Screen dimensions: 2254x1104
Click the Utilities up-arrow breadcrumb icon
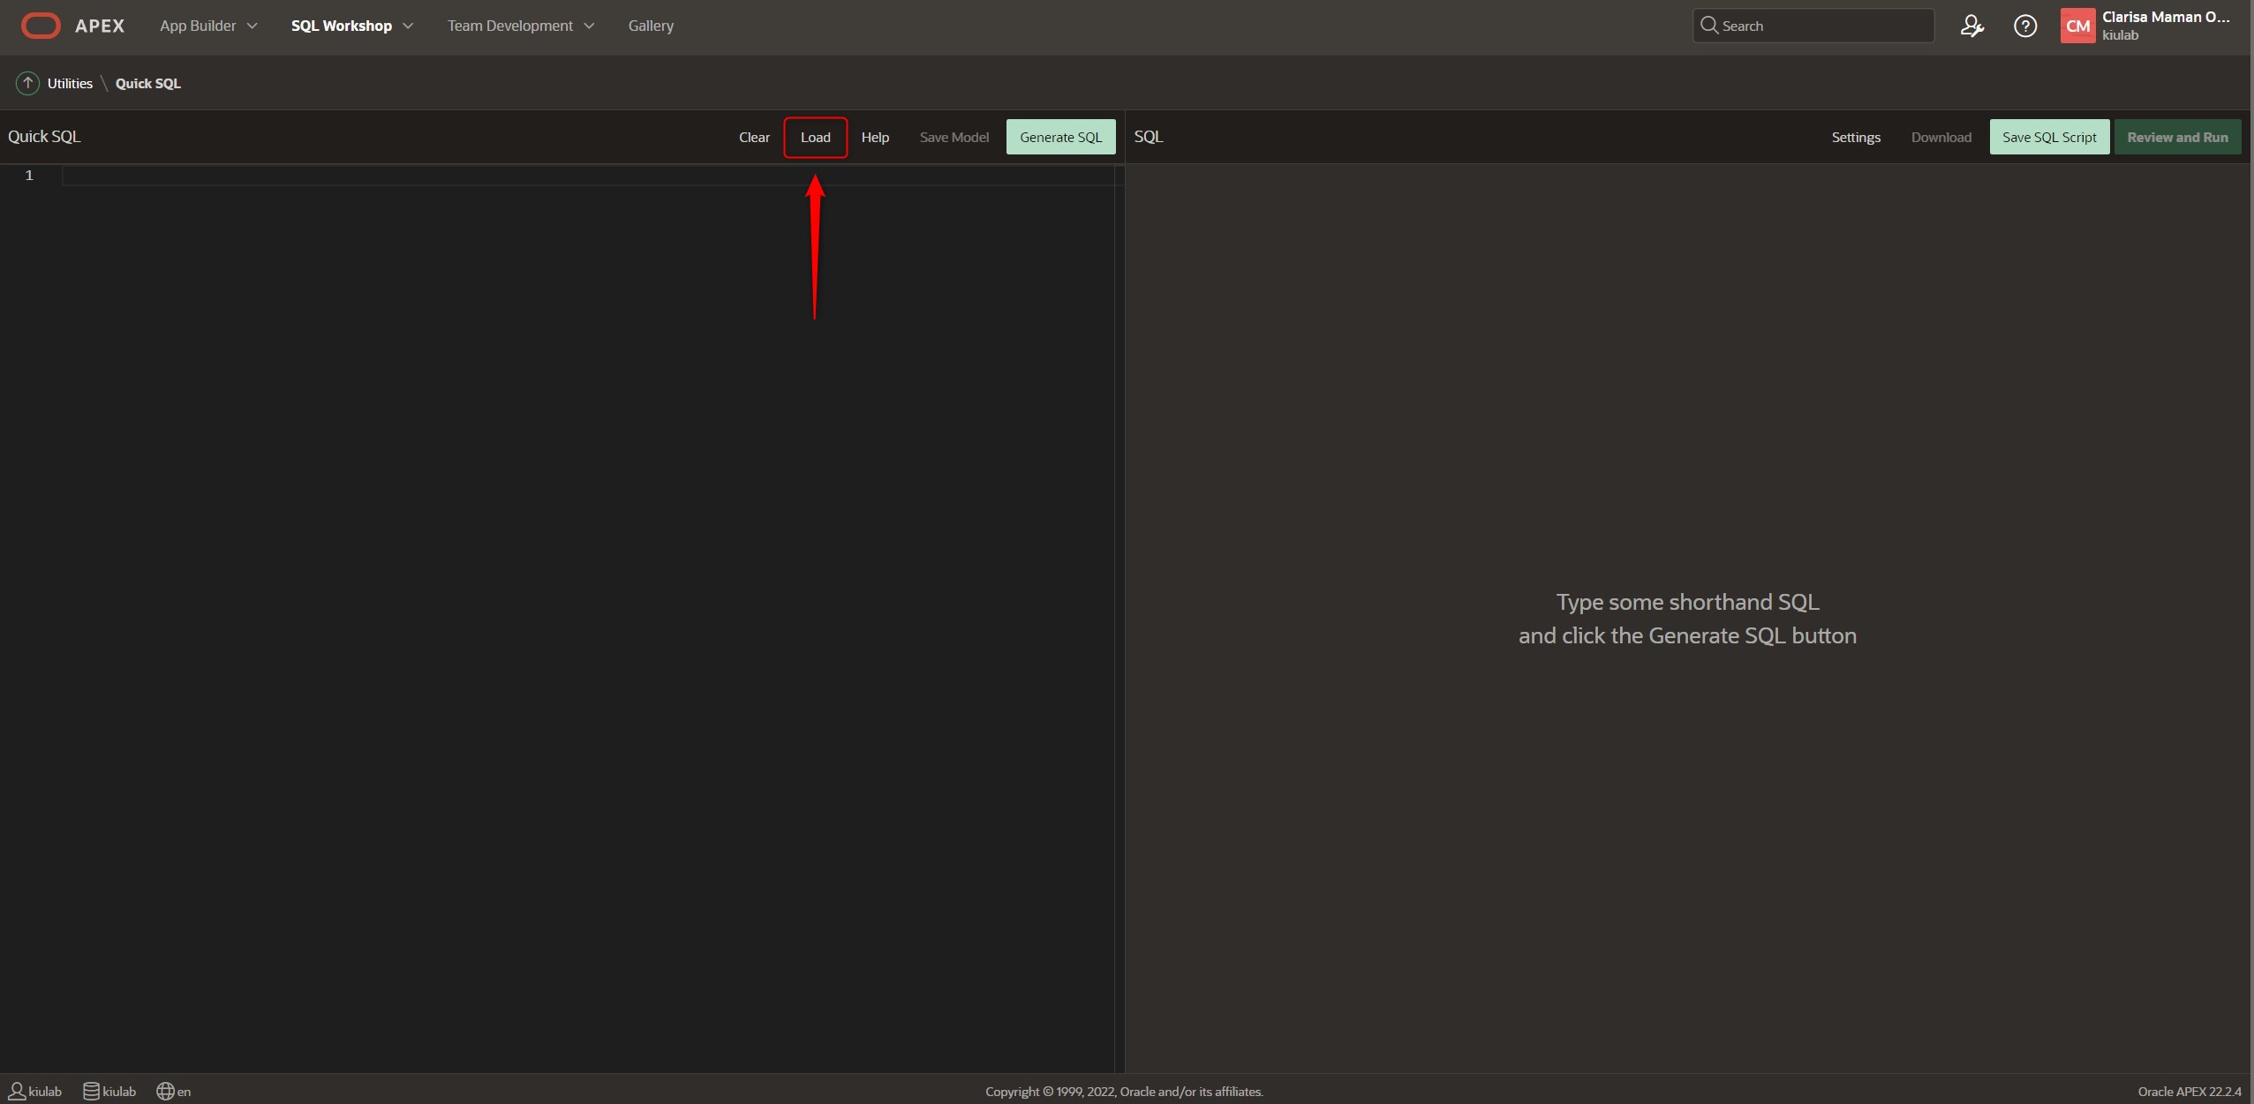(x=27, y=83)
